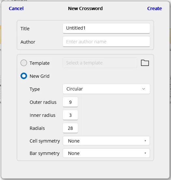171x180 pixels.
Task: Click the Cell symmetry label
Action: [x=45, y=141]
